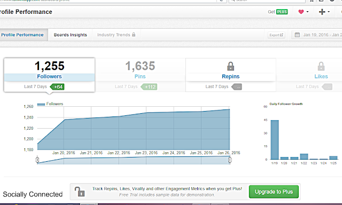
Task: Click the Profile Performance page title
Action: point(26,12)
